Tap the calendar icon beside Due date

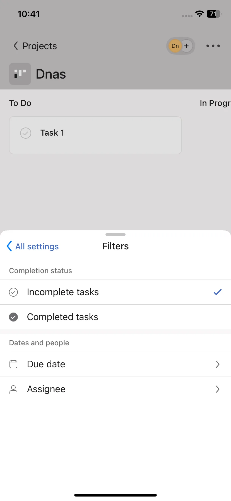13,364
